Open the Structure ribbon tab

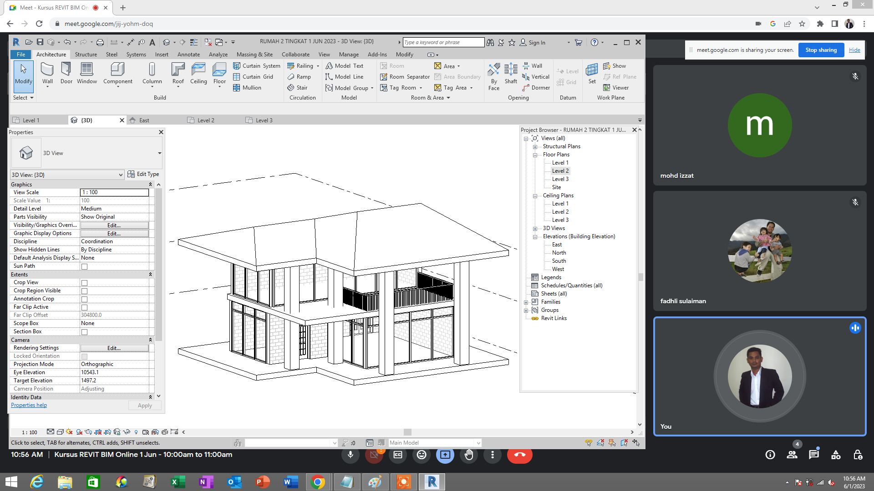pos(86,55)
